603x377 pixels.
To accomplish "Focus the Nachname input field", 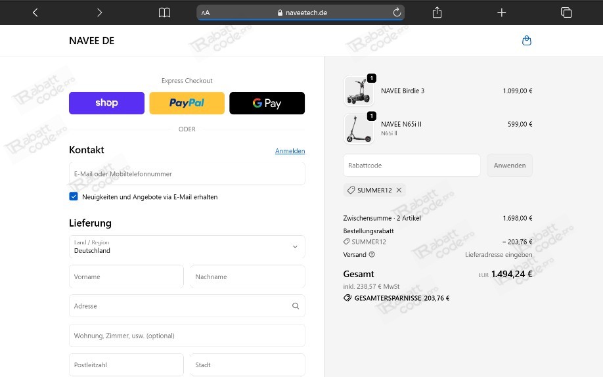I will (x=248, y=277).
